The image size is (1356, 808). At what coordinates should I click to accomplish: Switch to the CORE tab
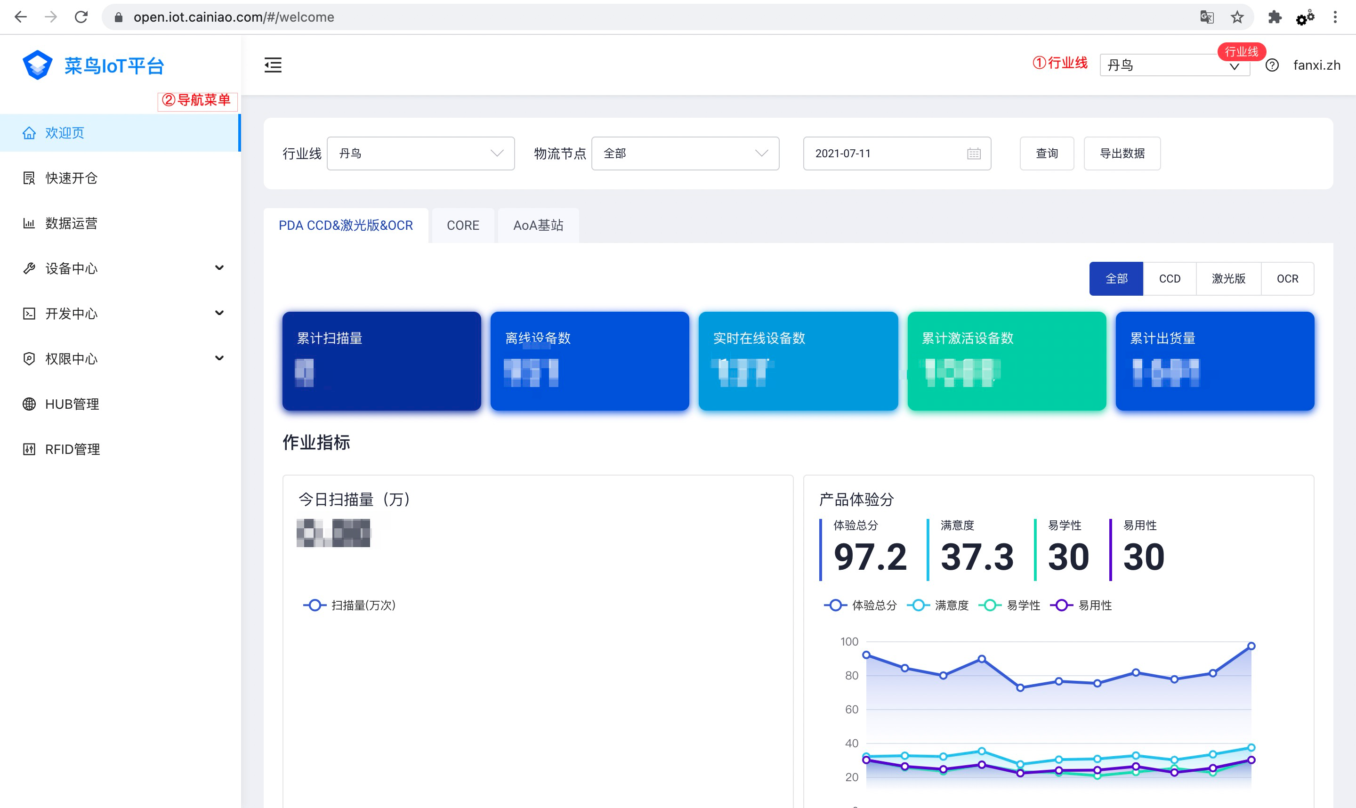463,226
